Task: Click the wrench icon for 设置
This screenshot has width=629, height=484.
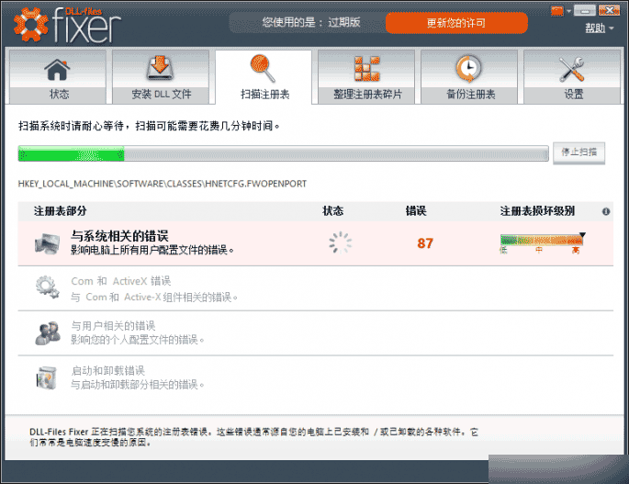Action: coord(573,70)
